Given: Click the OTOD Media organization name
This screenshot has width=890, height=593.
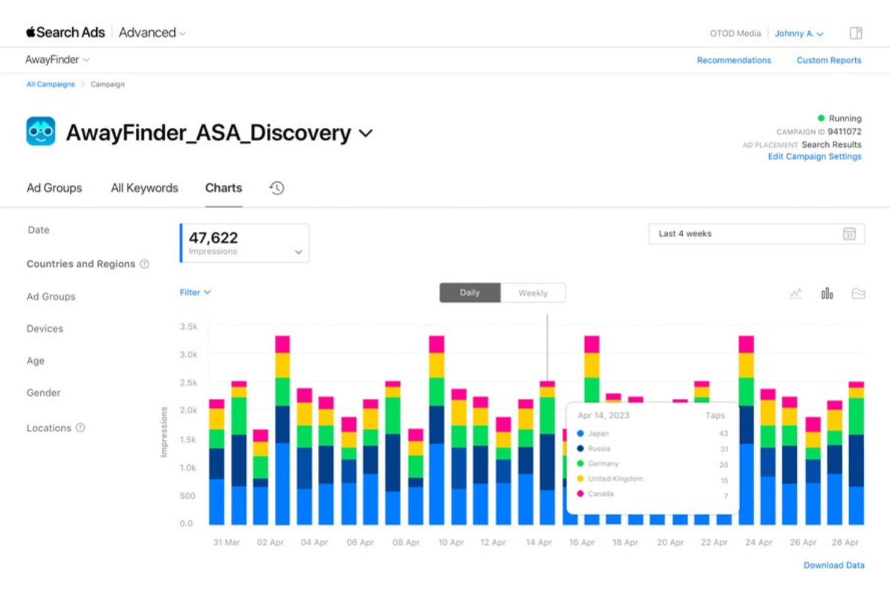Looking at the screenshot, I should 735,33.
